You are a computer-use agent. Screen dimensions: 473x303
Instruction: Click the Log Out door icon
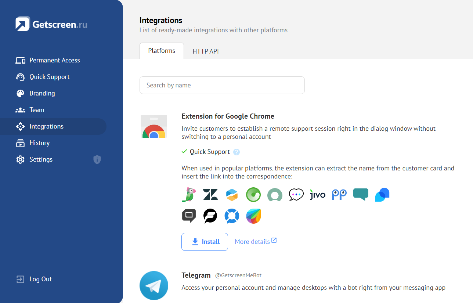[x=20, y=279]
